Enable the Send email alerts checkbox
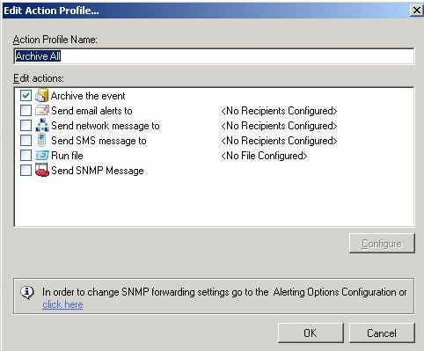The height and width of the screenshot is (351, 424). point(26,111)
